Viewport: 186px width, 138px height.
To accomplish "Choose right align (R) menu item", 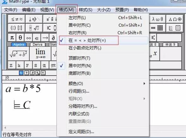I will (x=103, y=33).
